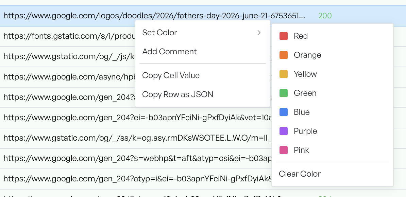Image resolution: width=406 pixels, height=197 pixels.
Task: Select the gstatic.com/og/_/ss/k=og.asy row
Action: coord(136,138)
